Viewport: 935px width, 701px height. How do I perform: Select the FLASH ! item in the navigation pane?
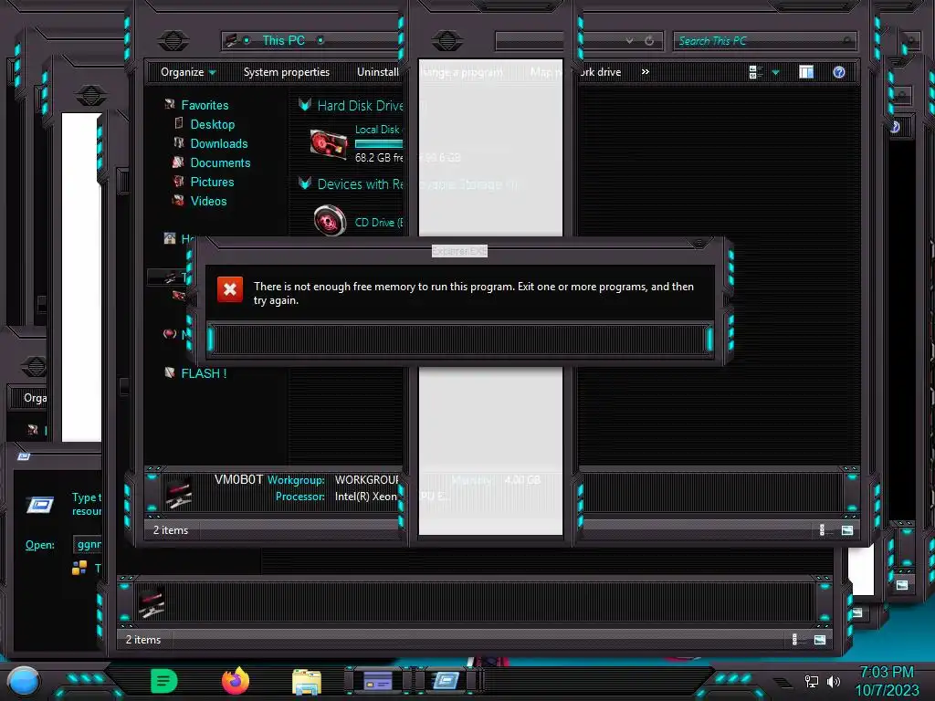pos(204,373)
